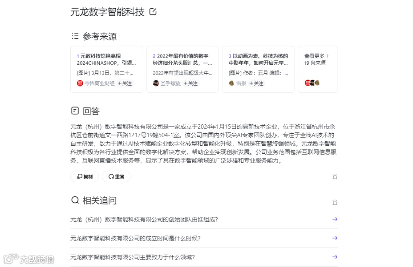Viewport: 413px width, 267px height.
Task: Click snippet [图片] 3月13日,第二十...
Action: (105, 73)
